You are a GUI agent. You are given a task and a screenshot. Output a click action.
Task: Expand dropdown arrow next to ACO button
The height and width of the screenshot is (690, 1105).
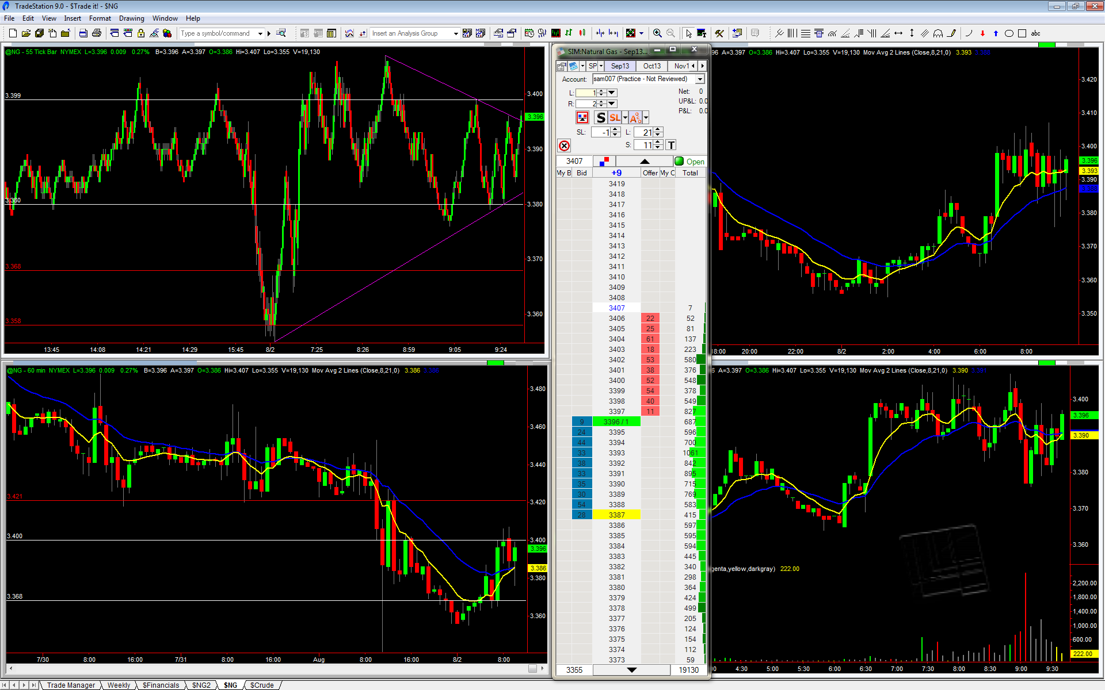646,117
